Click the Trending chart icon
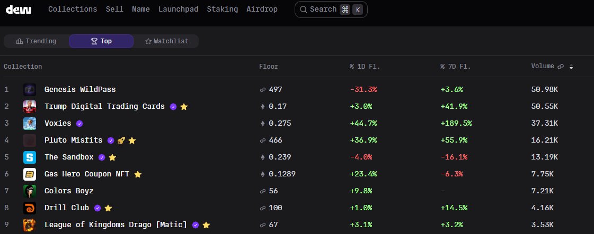 pos(20,41)
